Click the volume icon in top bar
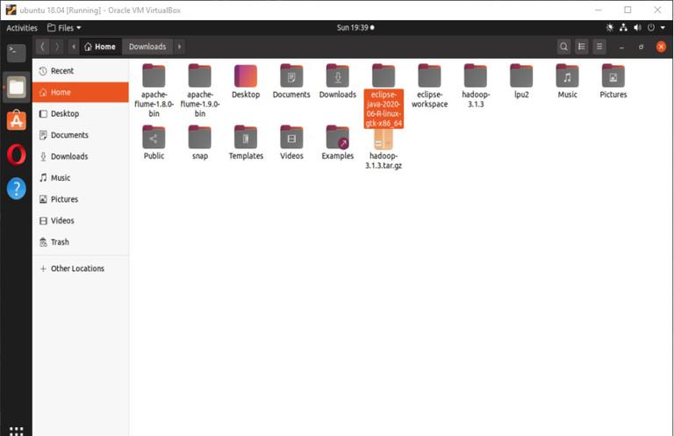674x436 pixels. (637, 27)
